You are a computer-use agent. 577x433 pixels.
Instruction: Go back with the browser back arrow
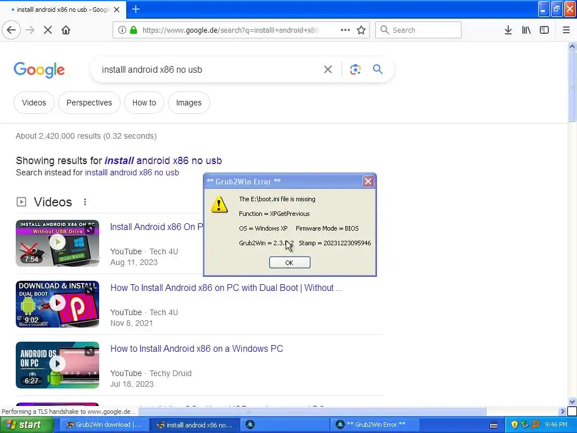point(11,30)
